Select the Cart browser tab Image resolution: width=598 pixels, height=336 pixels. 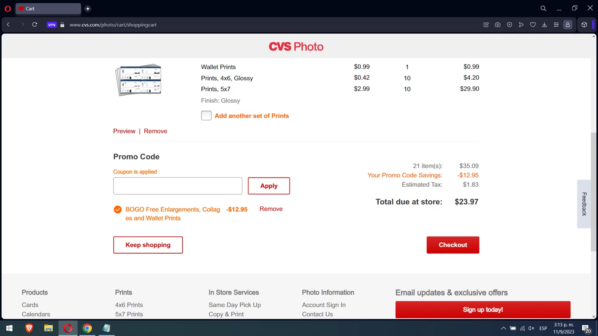click(48, 8)
